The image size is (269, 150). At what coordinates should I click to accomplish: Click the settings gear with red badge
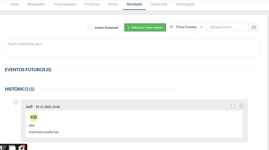(22, 148)
